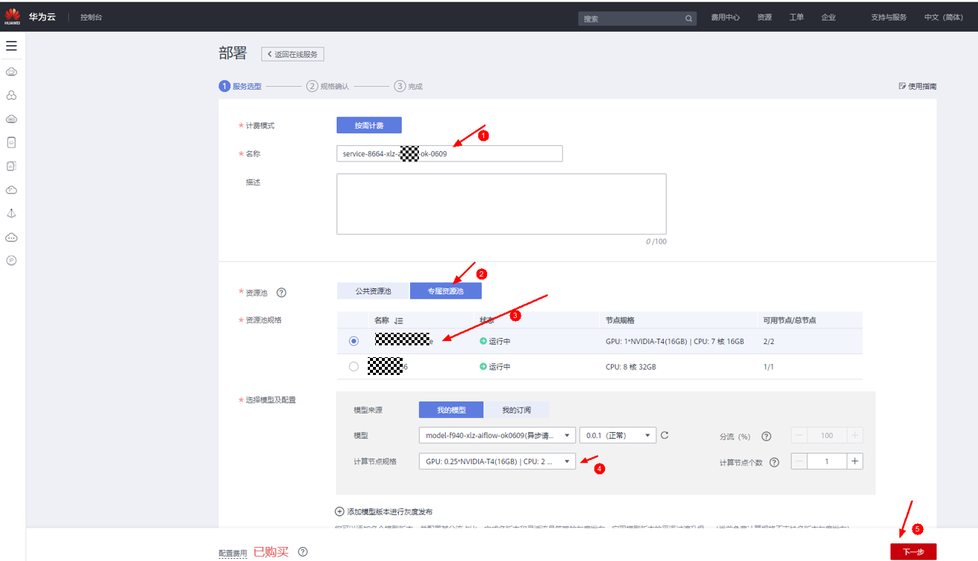Click the help icon beside 已购买
The height and width of the screenshot is (561, 978).
point(303,552)
